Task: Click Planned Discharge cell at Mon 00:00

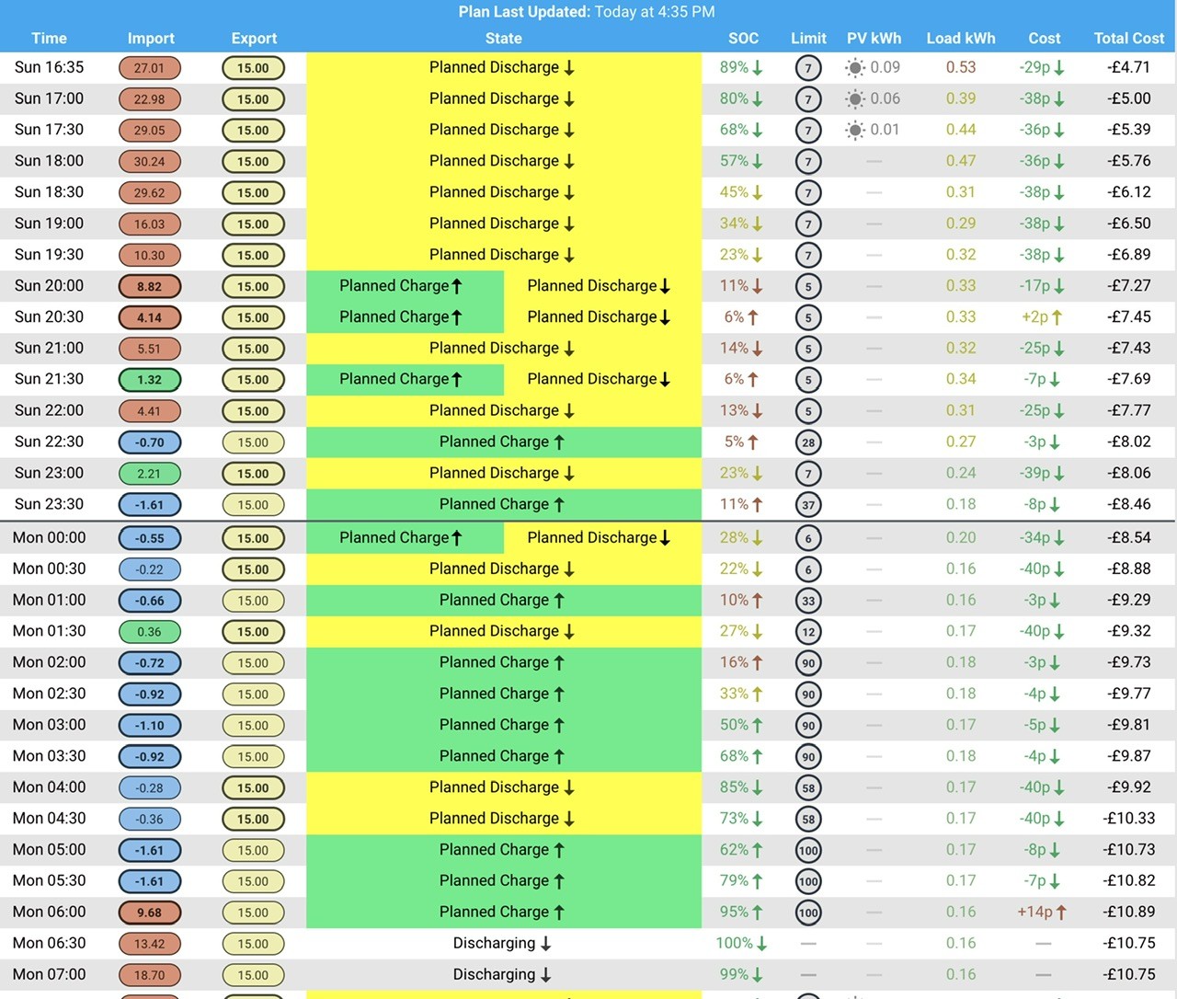Action: point(602,538)
